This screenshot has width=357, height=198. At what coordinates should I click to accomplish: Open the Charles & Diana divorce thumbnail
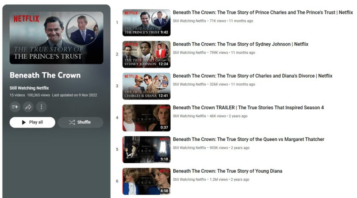point(146,86)
